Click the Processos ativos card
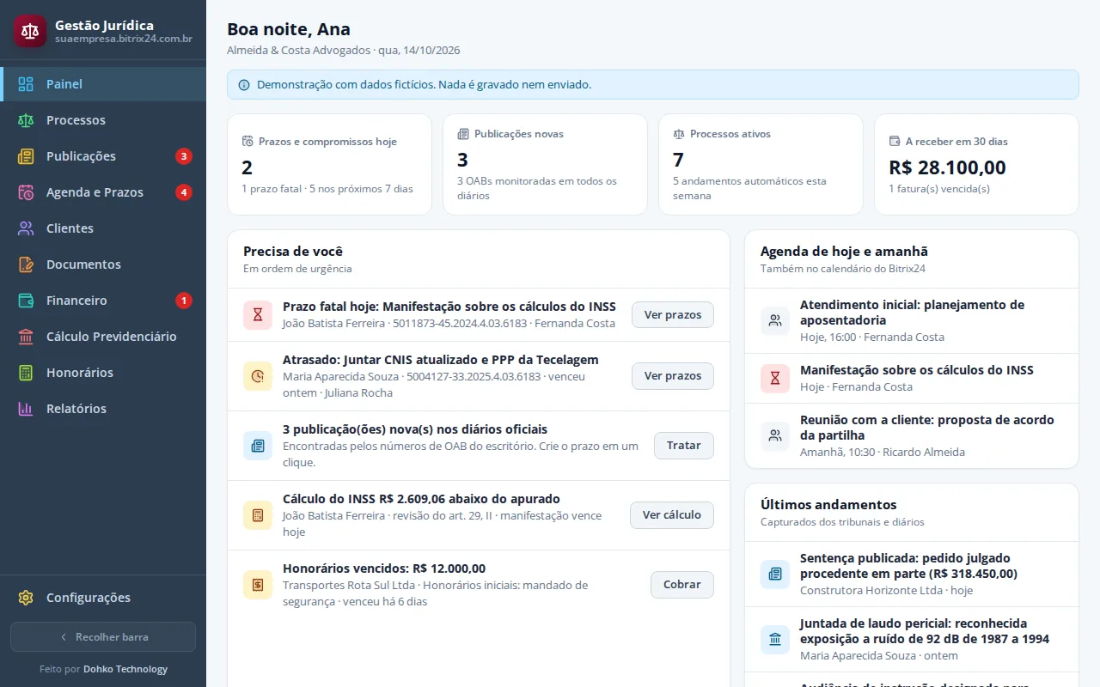The image size is (1100, 687). (x=761, y=164)
